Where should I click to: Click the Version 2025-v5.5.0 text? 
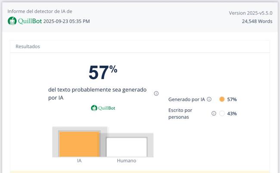[250, 13]
